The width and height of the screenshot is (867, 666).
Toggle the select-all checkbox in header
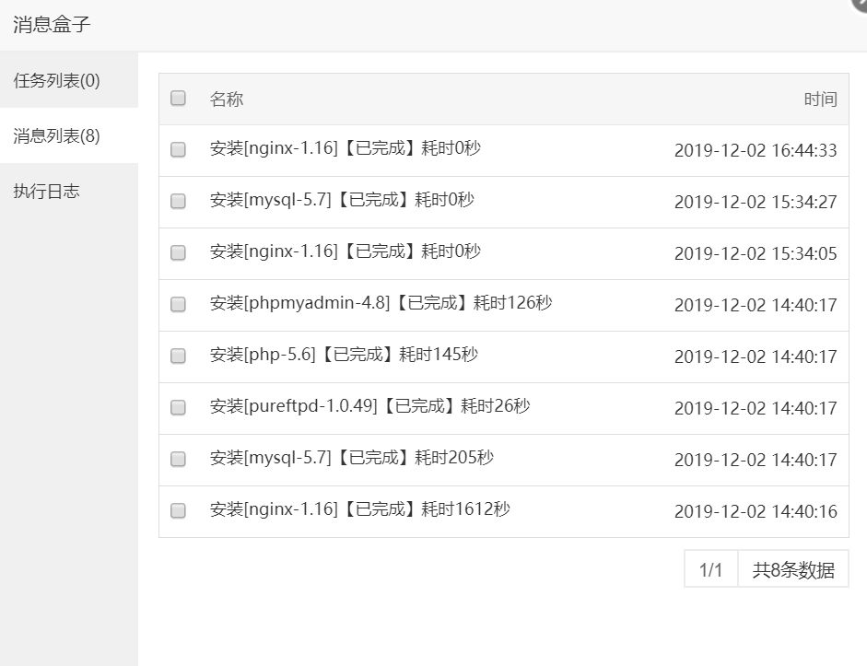179,98
